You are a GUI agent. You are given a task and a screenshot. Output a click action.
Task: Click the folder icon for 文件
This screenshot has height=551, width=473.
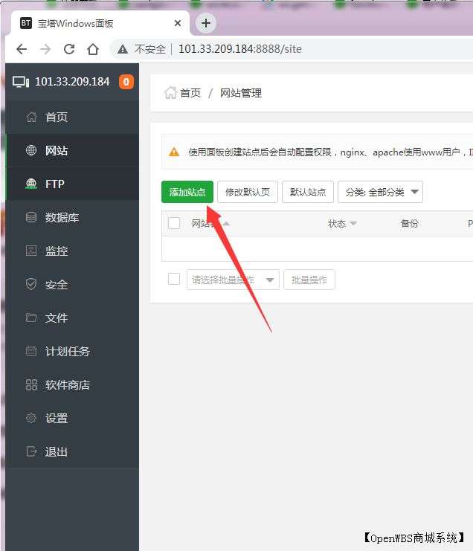coord(31,318)
